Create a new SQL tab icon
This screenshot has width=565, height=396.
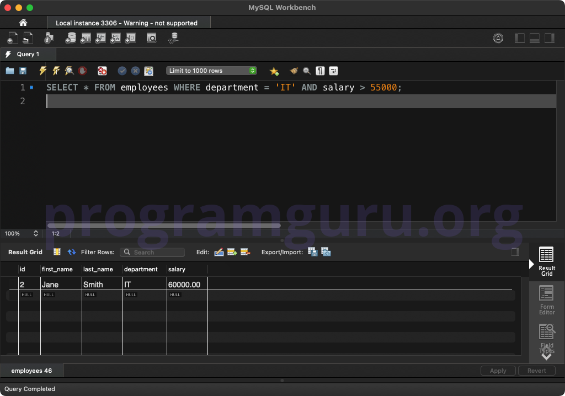pos(13,38)
